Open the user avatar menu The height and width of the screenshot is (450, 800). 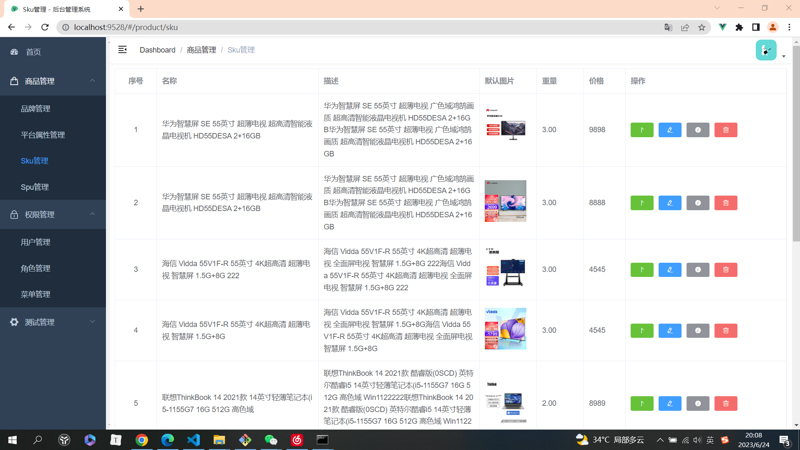coord(766,50)
